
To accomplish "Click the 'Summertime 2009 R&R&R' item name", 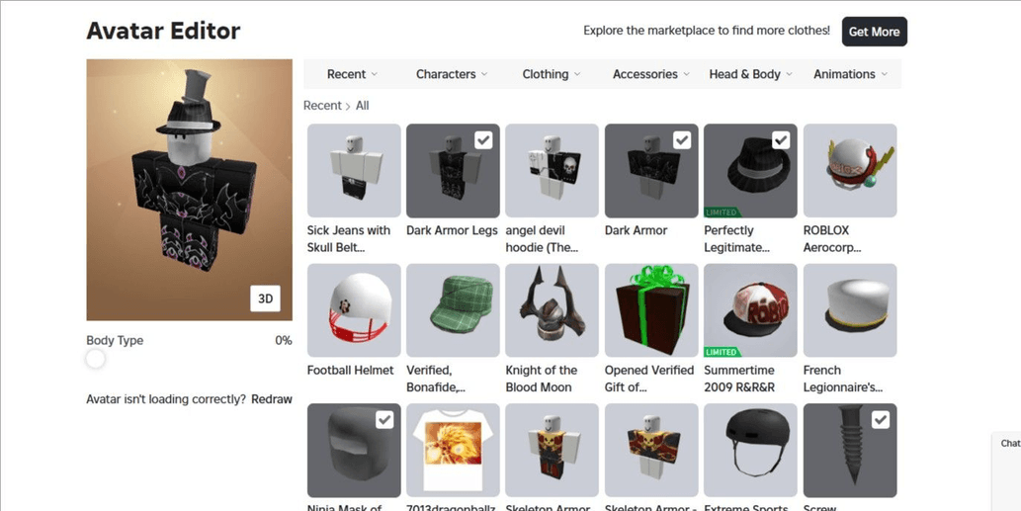I will click(739, 379).
